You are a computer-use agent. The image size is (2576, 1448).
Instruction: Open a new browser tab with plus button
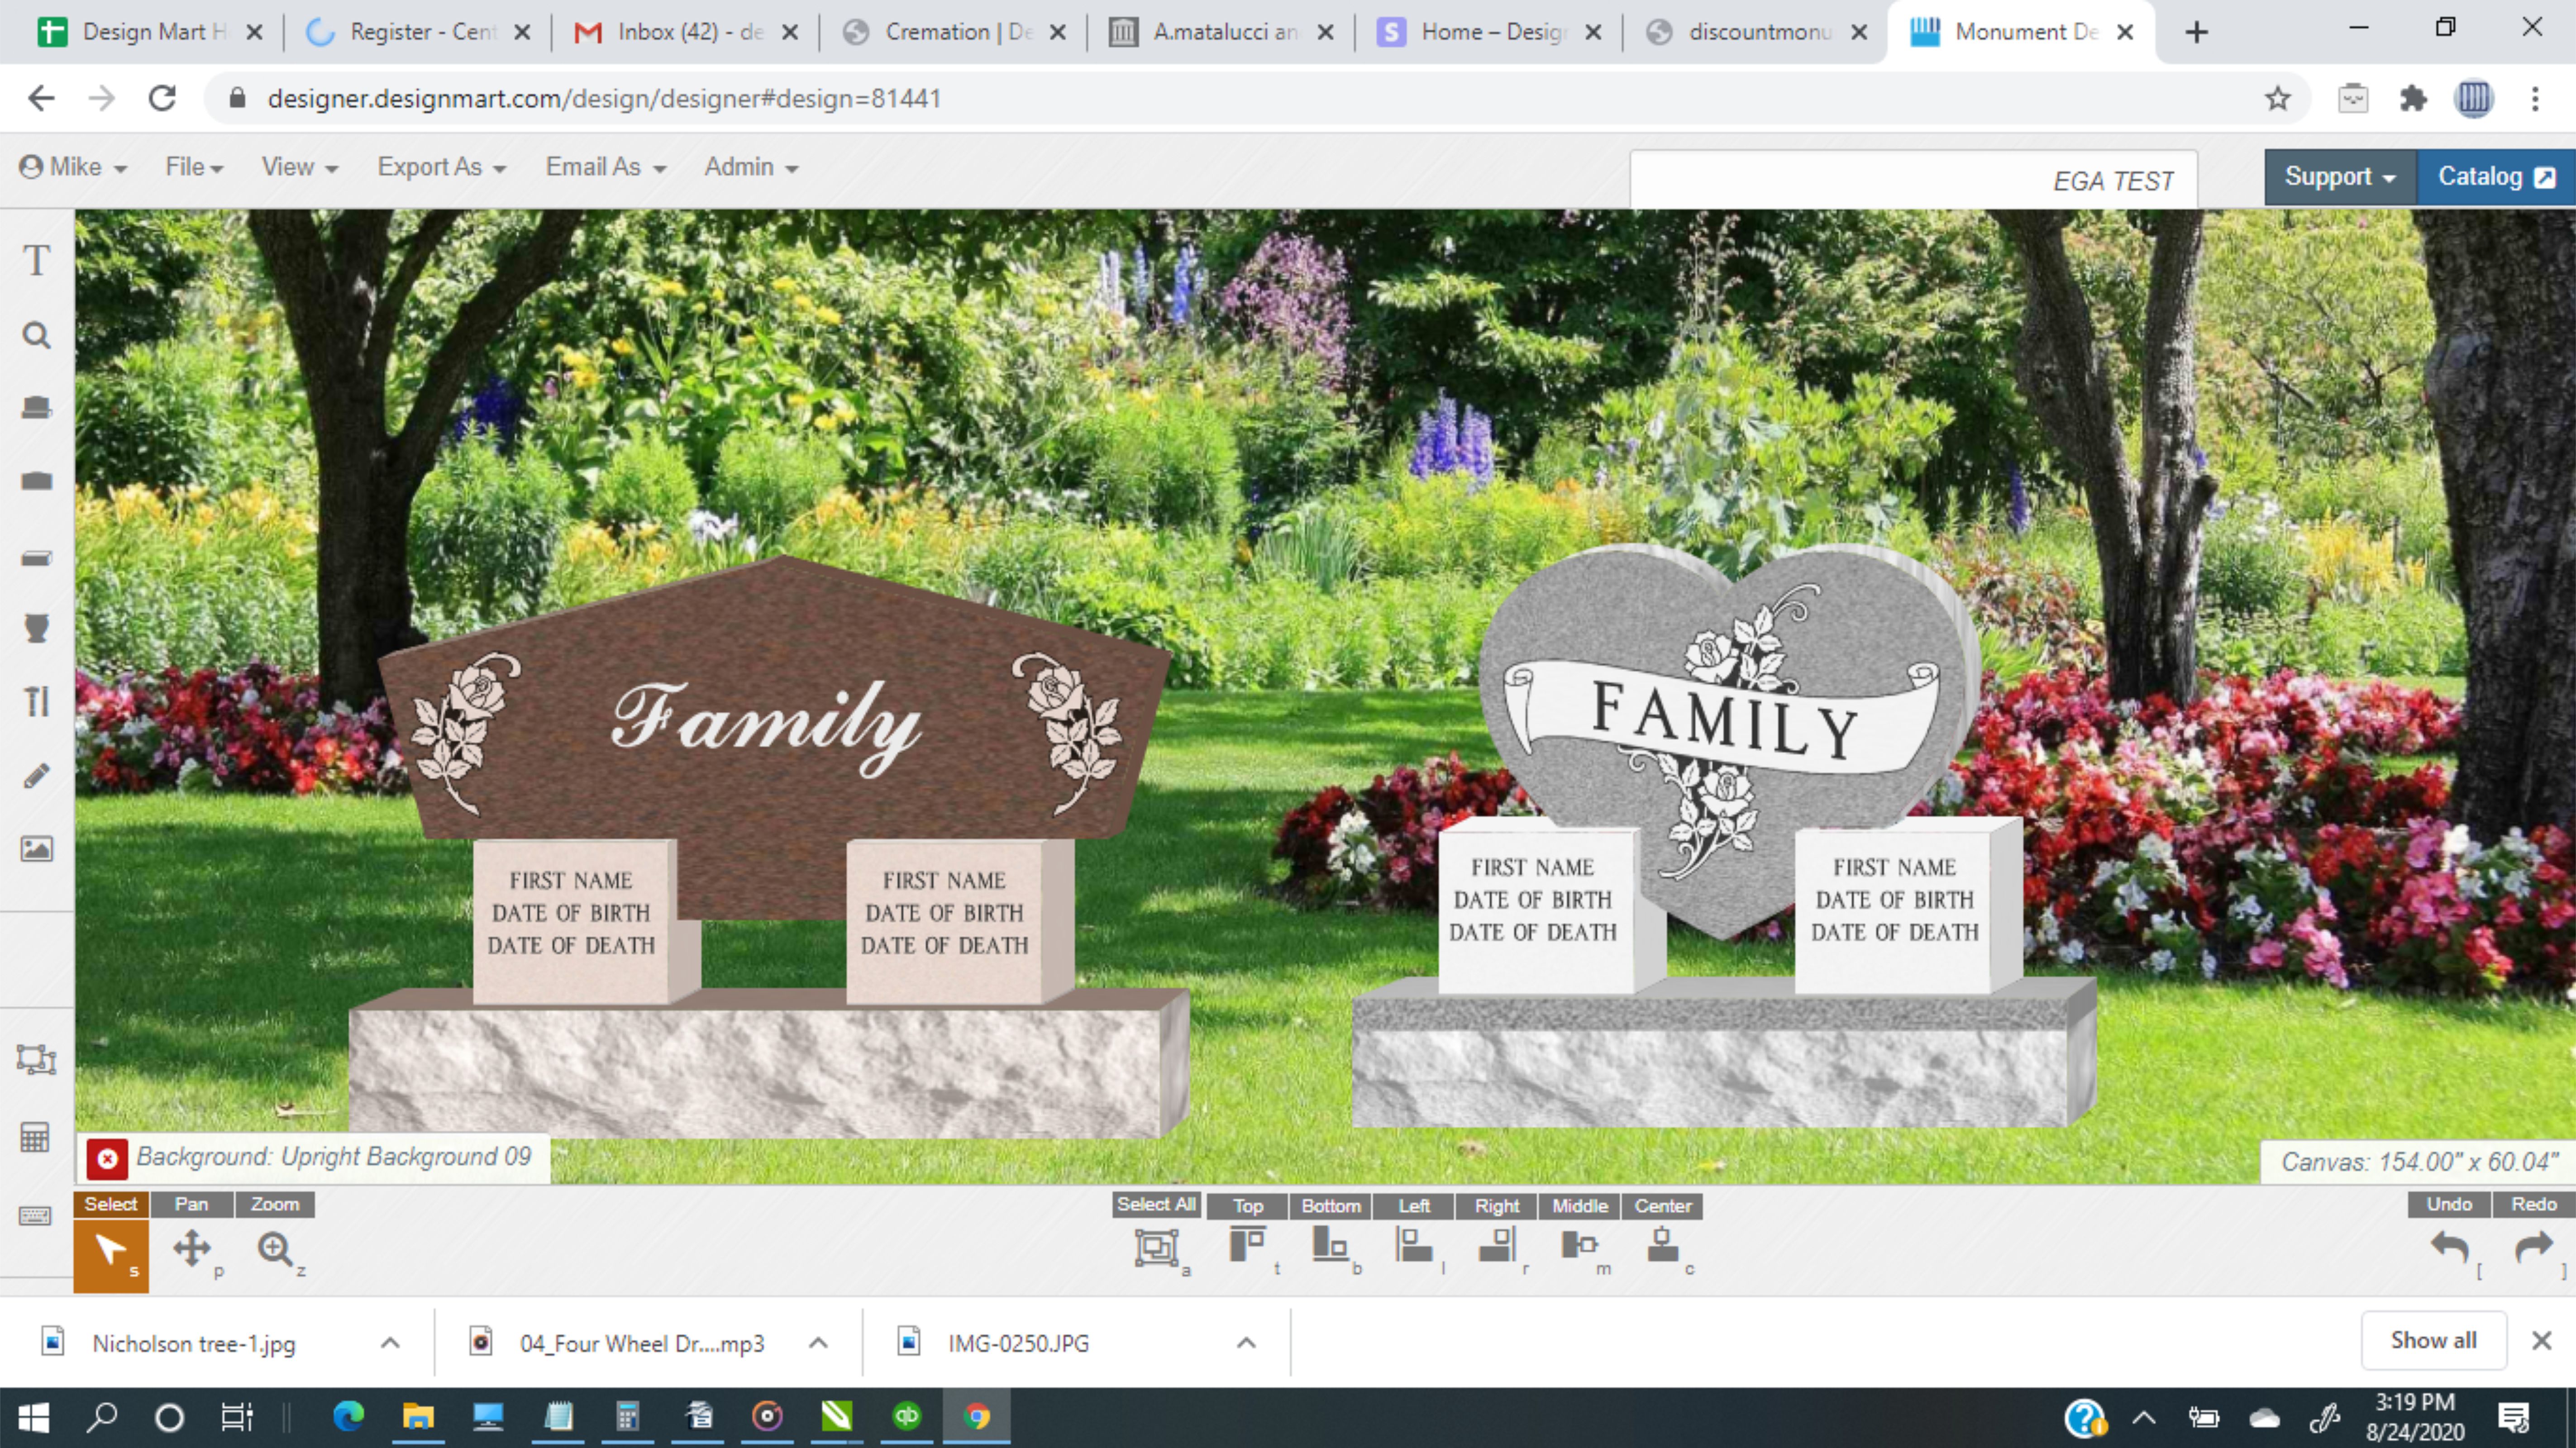pos(2196,32)
